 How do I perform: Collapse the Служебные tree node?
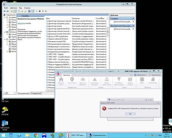5,17
